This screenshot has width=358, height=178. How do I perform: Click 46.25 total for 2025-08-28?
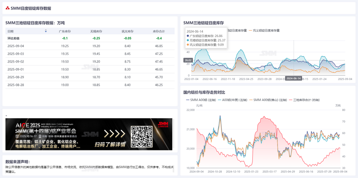159,85
